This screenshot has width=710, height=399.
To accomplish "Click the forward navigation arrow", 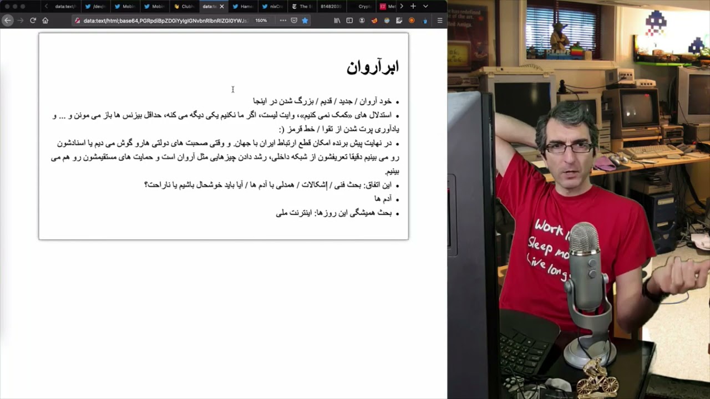I will (x=20, y=21).
